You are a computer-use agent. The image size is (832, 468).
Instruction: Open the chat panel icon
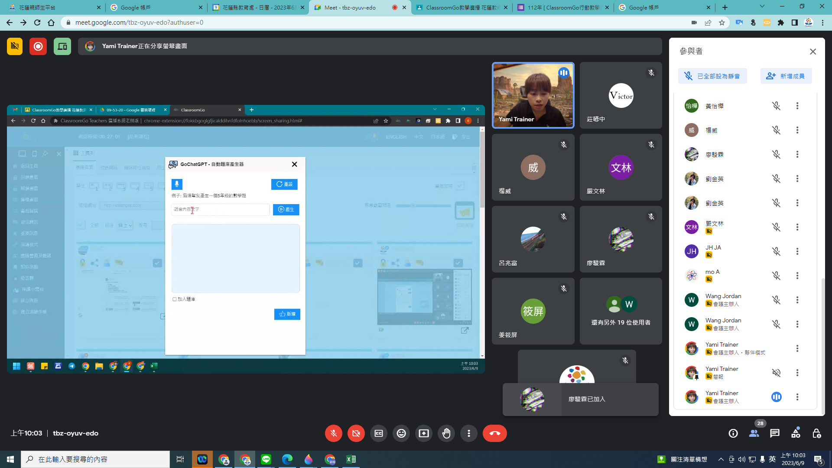tap(775, 433)
